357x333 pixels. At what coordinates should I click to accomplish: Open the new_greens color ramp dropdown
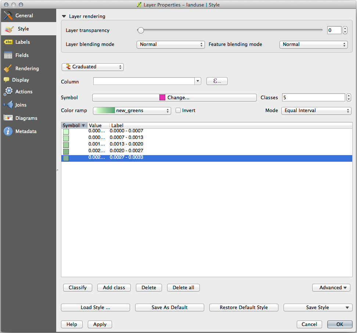[x=132, y=110]
